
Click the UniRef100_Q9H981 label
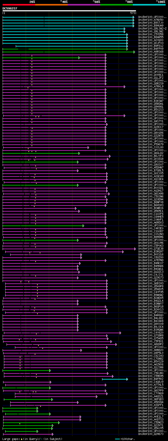pyautogui.click(x=151, y=107)
